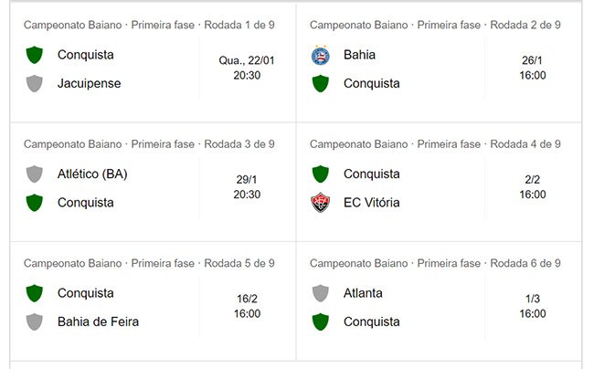
Task: Click Conquista green shield in Rodada 1
Action: [35, 55]
